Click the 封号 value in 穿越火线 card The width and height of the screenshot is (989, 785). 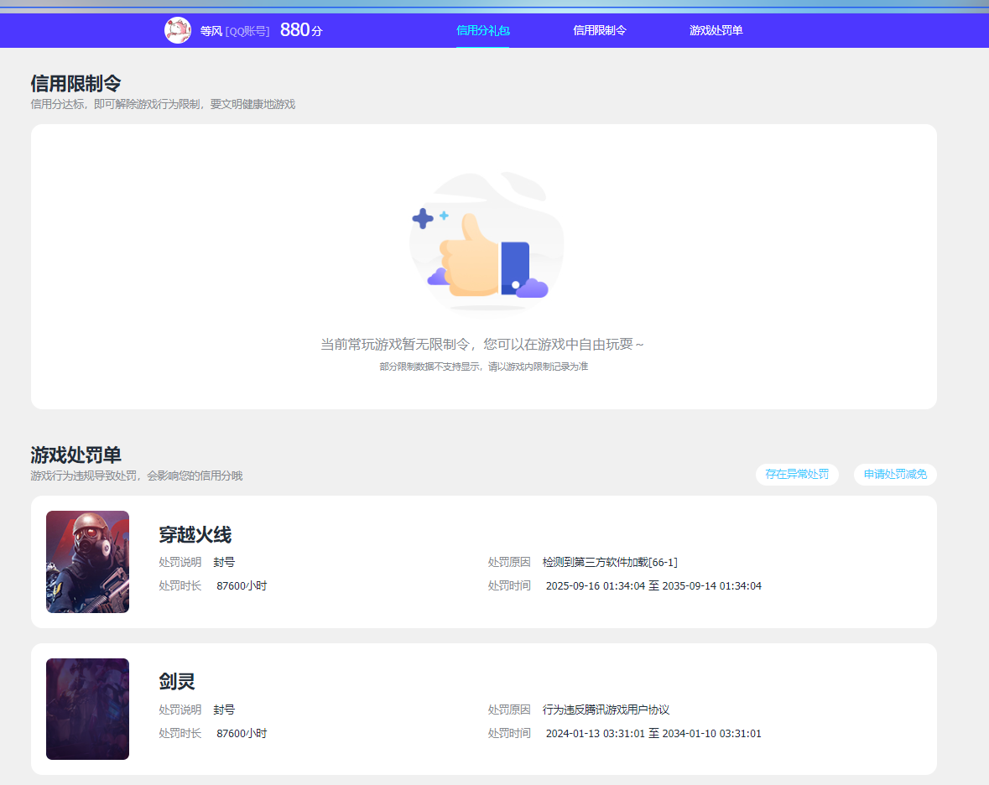pyautogui.click(x=224, y=562)
